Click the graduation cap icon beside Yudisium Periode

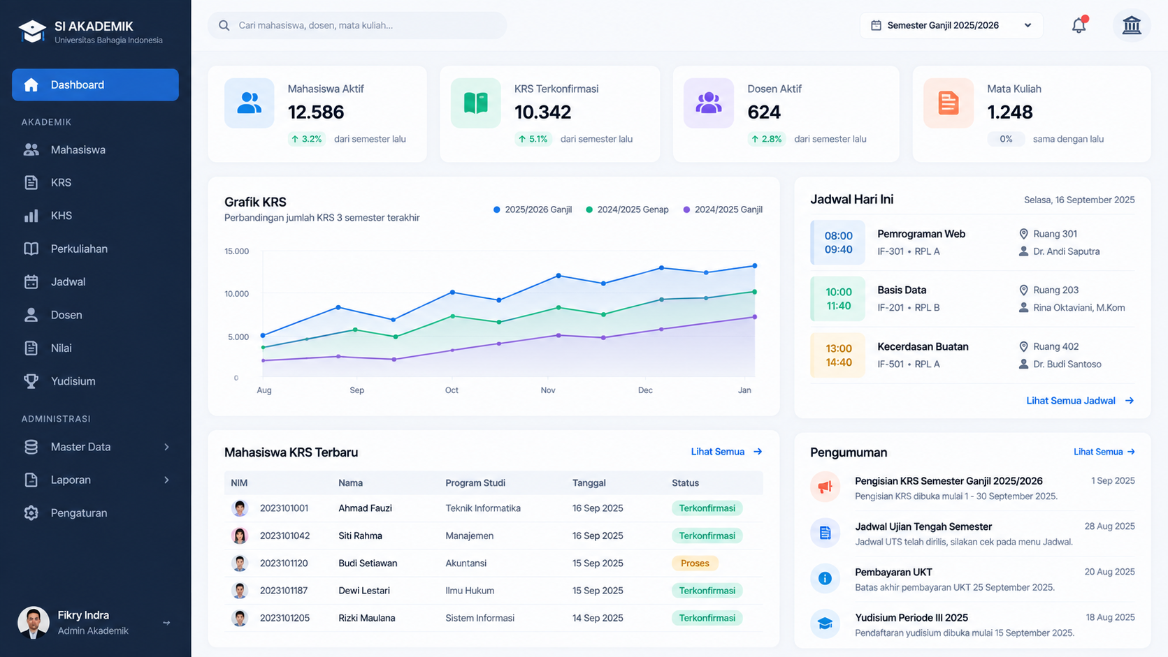pos(825,623)
